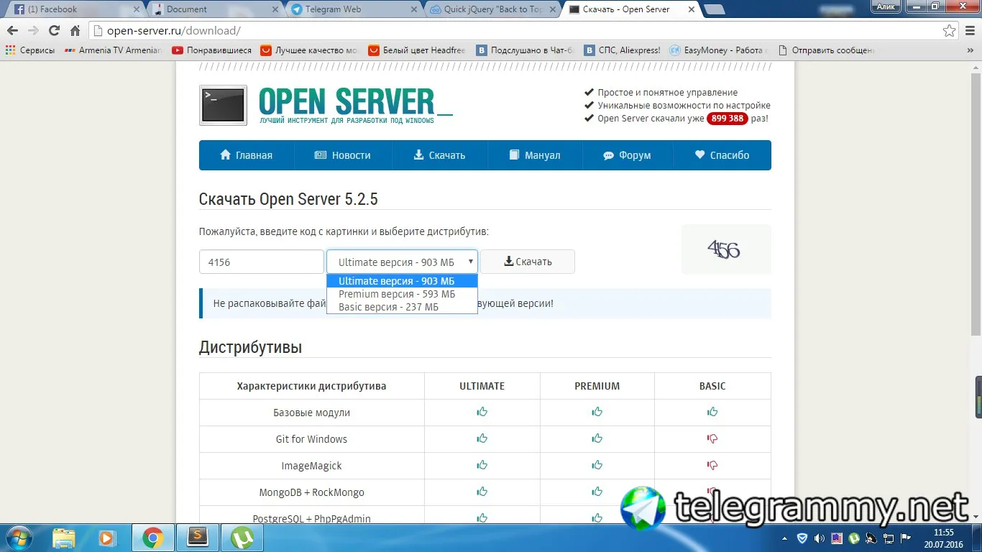
Task: Open Windows Explorer from the taskbar
Action: click(64, 538)
